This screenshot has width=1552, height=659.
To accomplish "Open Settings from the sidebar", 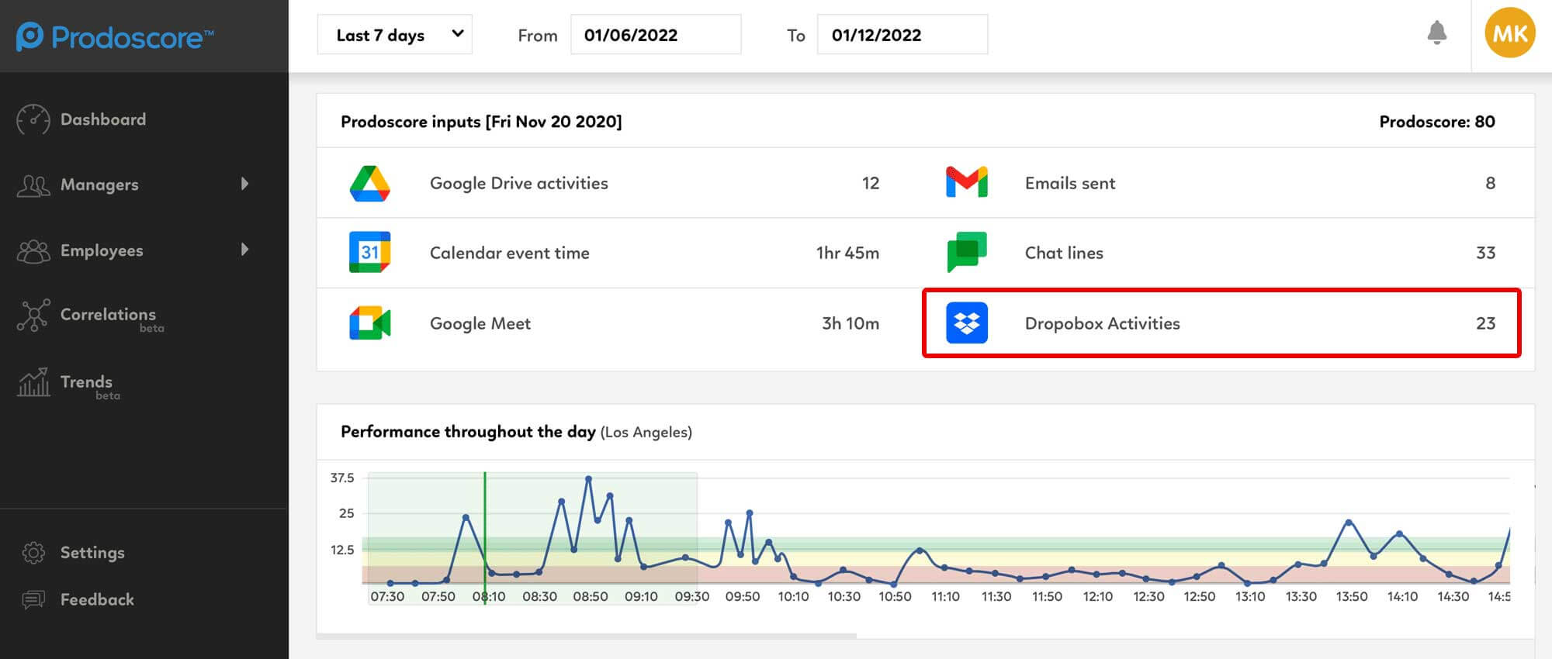I will coord(92,553).
